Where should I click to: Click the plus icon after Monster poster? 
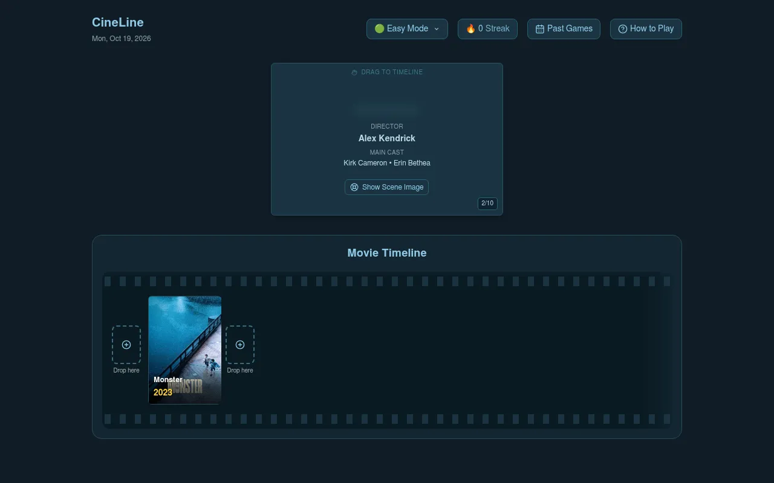[x=240, y=345]
